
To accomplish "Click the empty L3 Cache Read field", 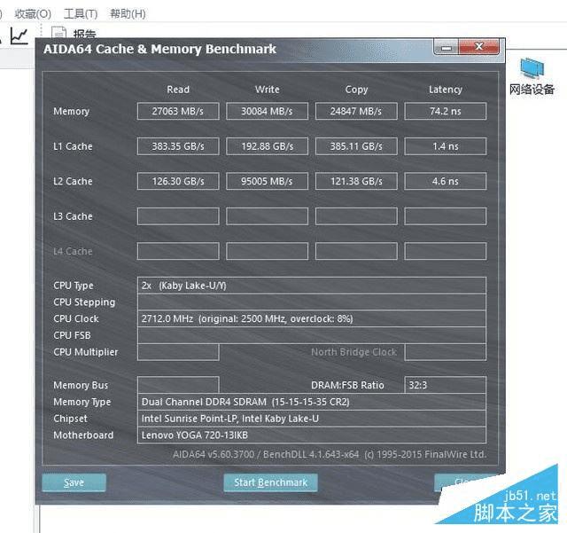I will (178, 216).
